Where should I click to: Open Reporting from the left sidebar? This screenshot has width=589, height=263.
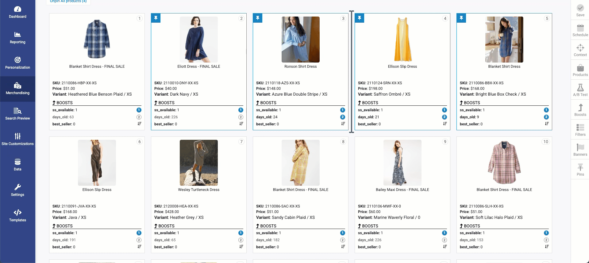point(17,38)
